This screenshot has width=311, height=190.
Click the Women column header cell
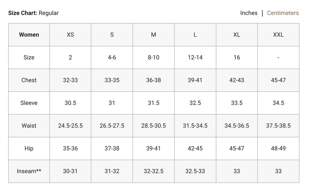pyautogui.click(x=29, y=35)
